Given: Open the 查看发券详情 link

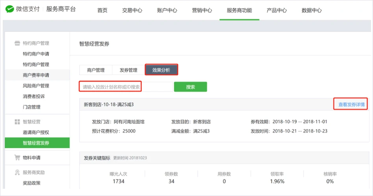Looking at the screenshot, I should pos(351,105).
